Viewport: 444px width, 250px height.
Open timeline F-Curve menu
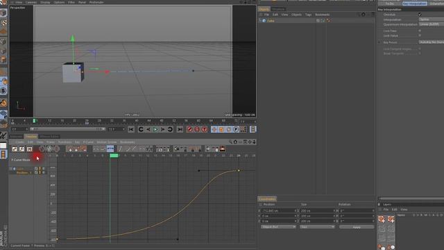coord(88,142)
